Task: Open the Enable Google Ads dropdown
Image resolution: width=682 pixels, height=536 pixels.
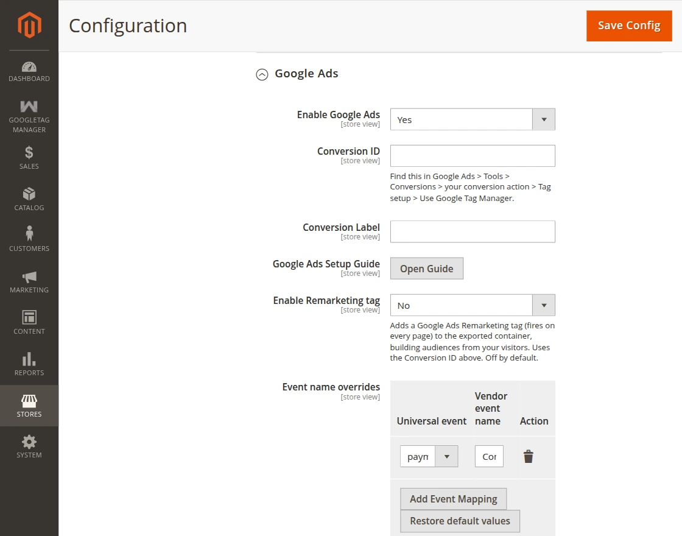Action: (x=473, y=119)
